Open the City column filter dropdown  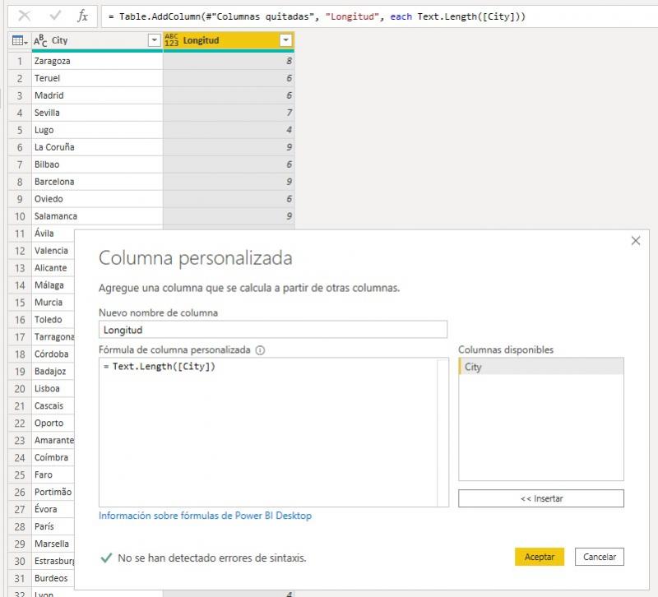[x=154, y=40]
